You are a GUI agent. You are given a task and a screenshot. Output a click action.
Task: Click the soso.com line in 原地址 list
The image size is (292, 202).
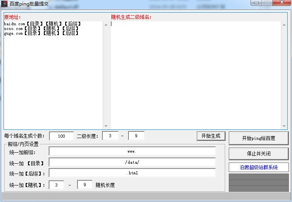(x=41, y=29)
